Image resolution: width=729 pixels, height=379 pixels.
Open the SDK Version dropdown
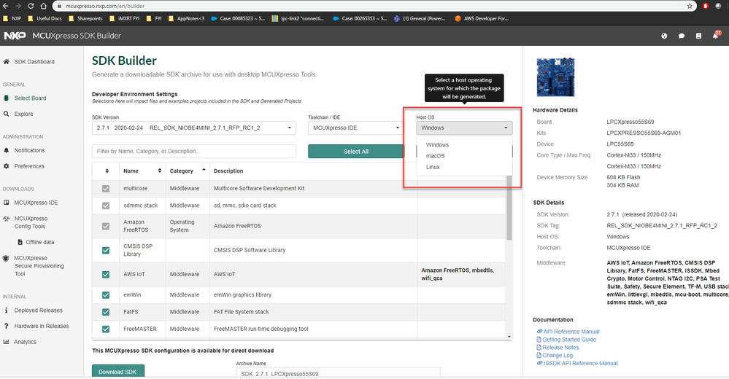tap(194, 128)
